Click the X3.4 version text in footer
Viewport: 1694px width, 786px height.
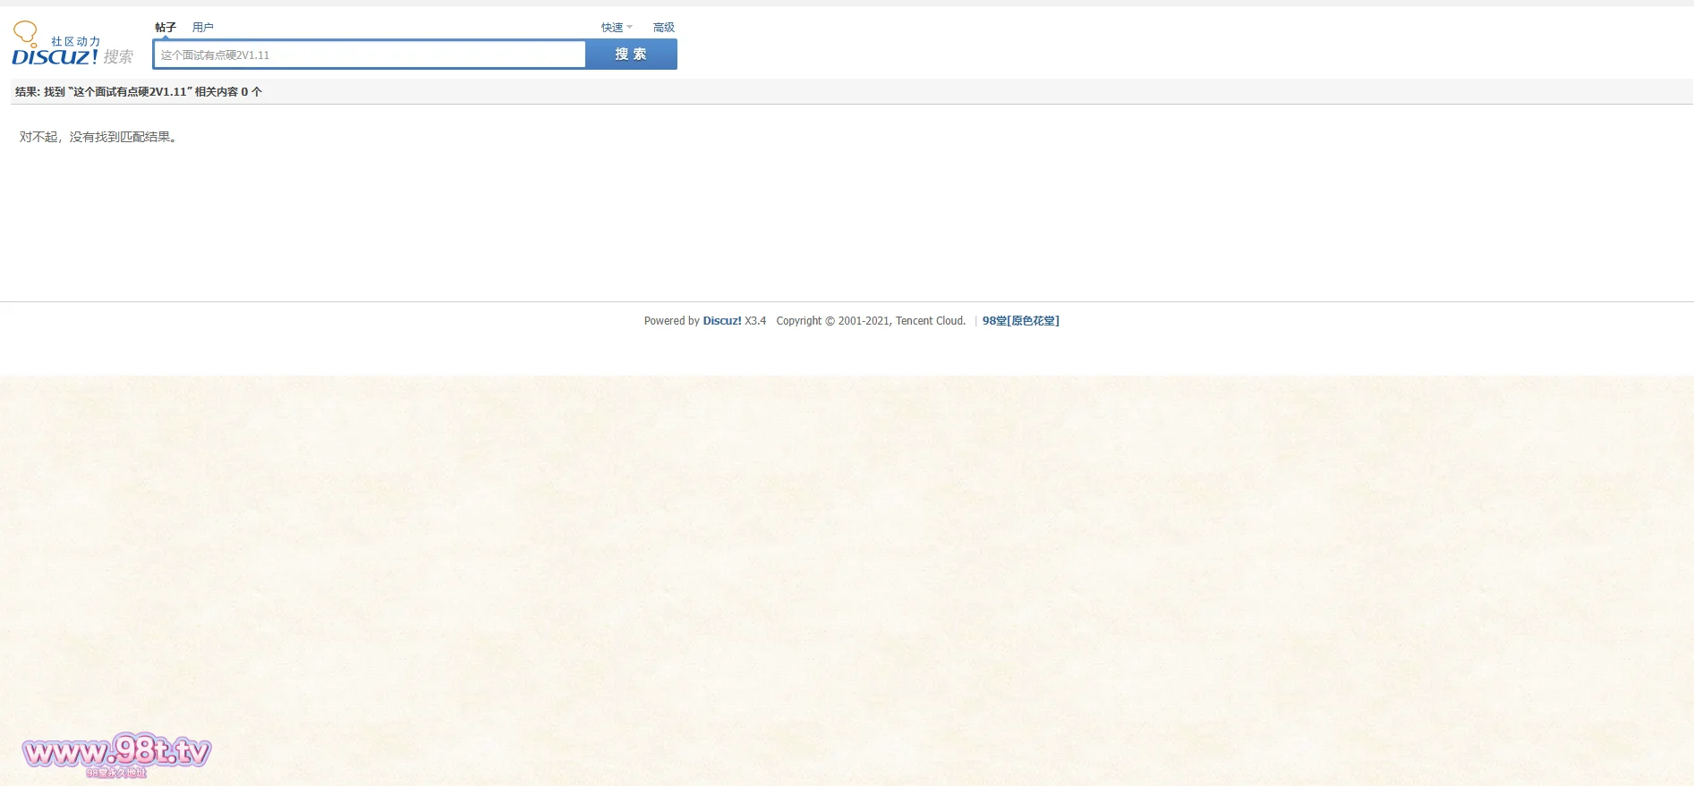(x=755, y=321)
